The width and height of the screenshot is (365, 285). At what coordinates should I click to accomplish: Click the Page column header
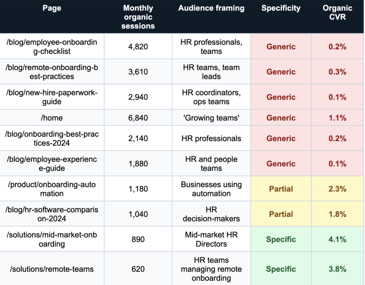pos(52,8)
